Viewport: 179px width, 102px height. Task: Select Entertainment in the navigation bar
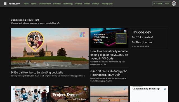pyautogui.click(x=45, y=4)
